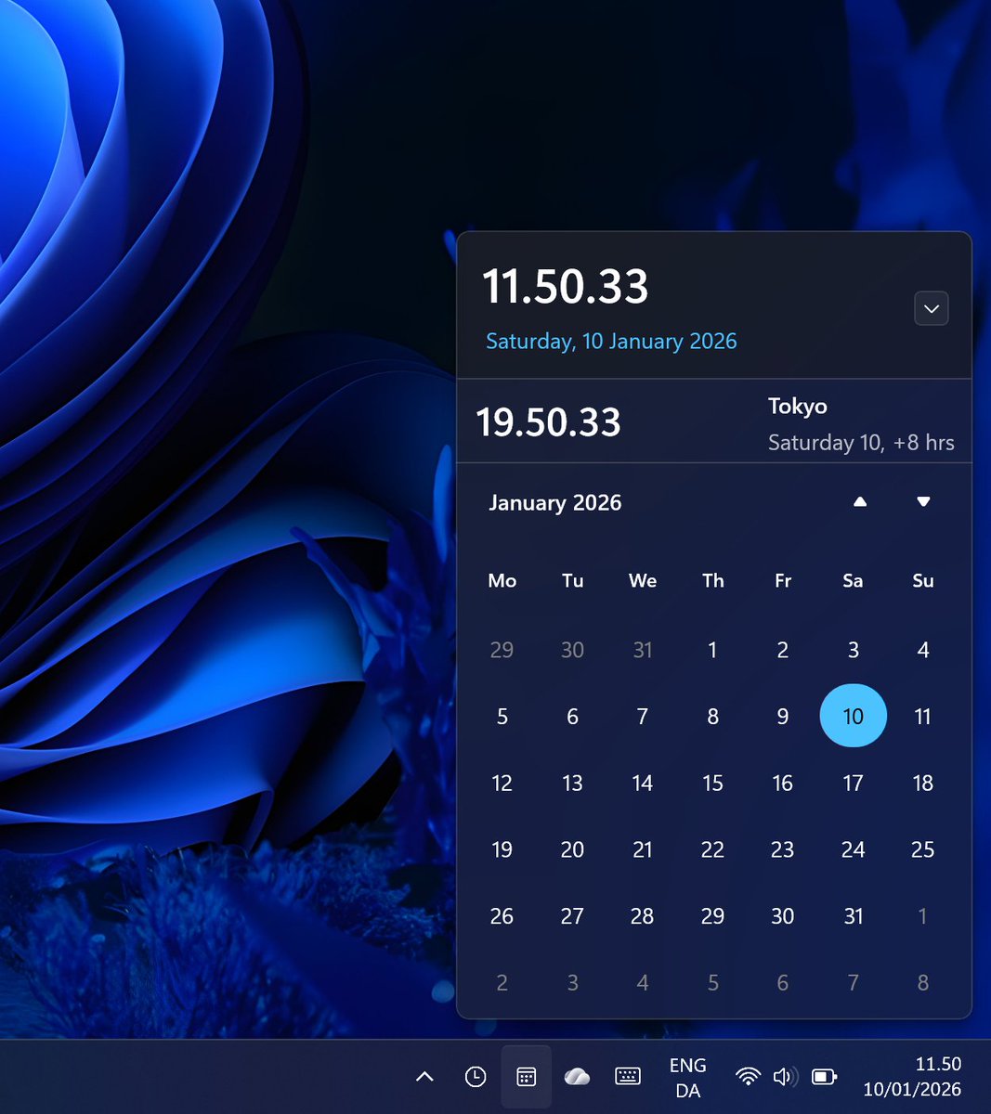Switch input language ENG DA
This screenshot has height=1114, width=991.
click(687, 1078)
